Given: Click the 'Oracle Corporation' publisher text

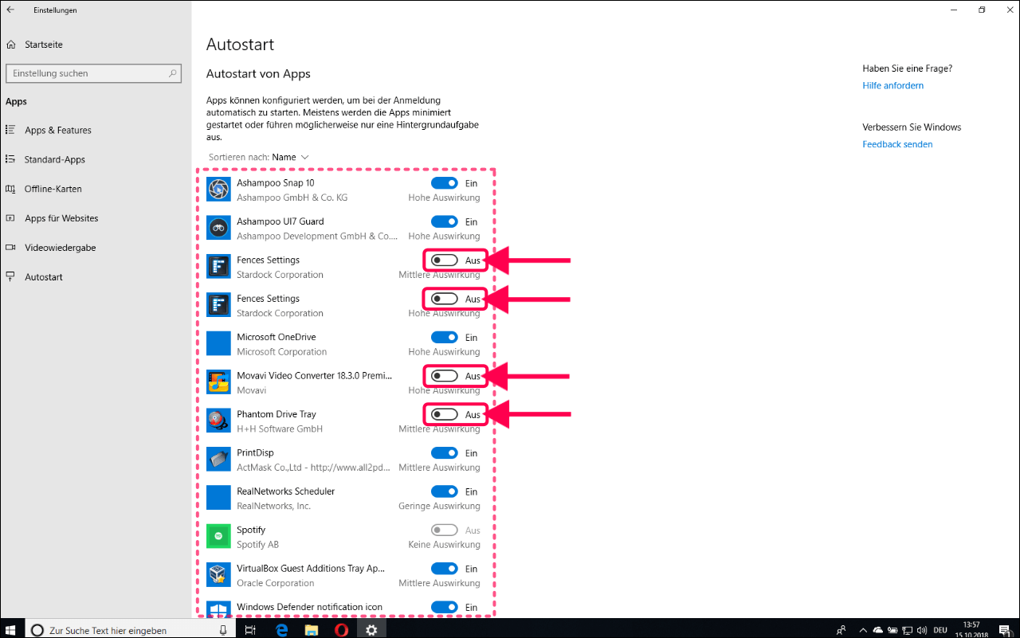Looking at the screenshot, I should point(276,583).
